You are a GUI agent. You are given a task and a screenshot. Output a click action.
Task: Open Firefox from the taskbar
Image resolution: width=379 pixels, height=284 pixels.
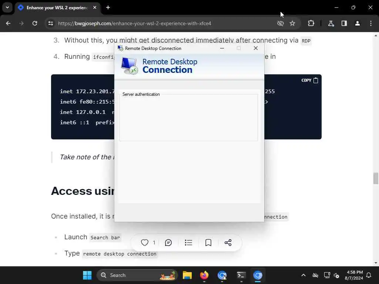tap(204, 275)
